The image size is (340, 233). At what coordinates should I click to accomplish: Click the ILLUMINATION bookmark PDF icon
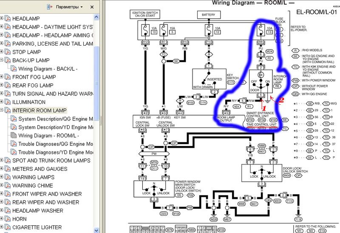[7, 102]
